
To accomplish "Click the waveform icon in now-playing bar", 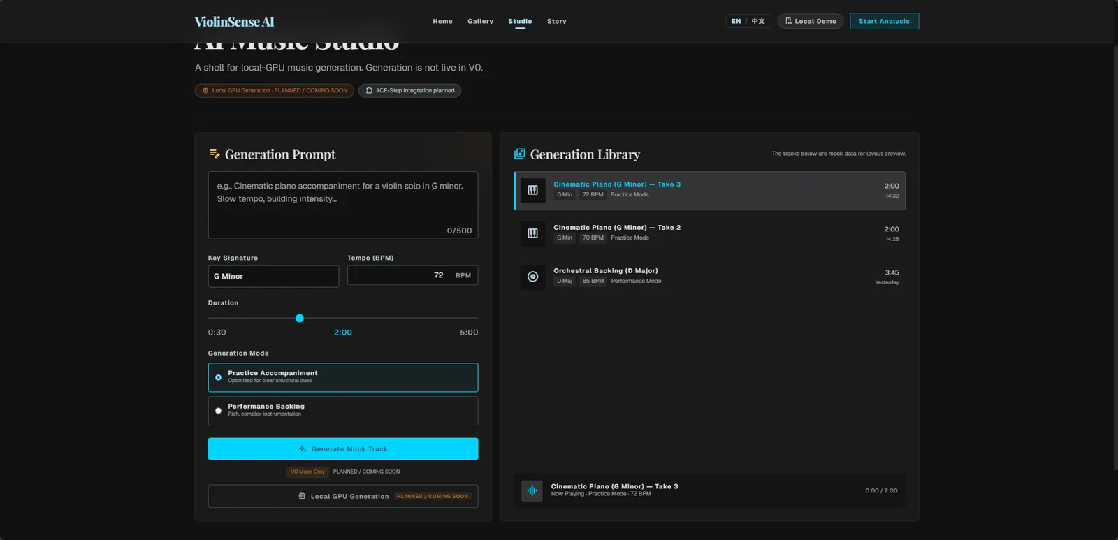I will [x=532, y=490].
